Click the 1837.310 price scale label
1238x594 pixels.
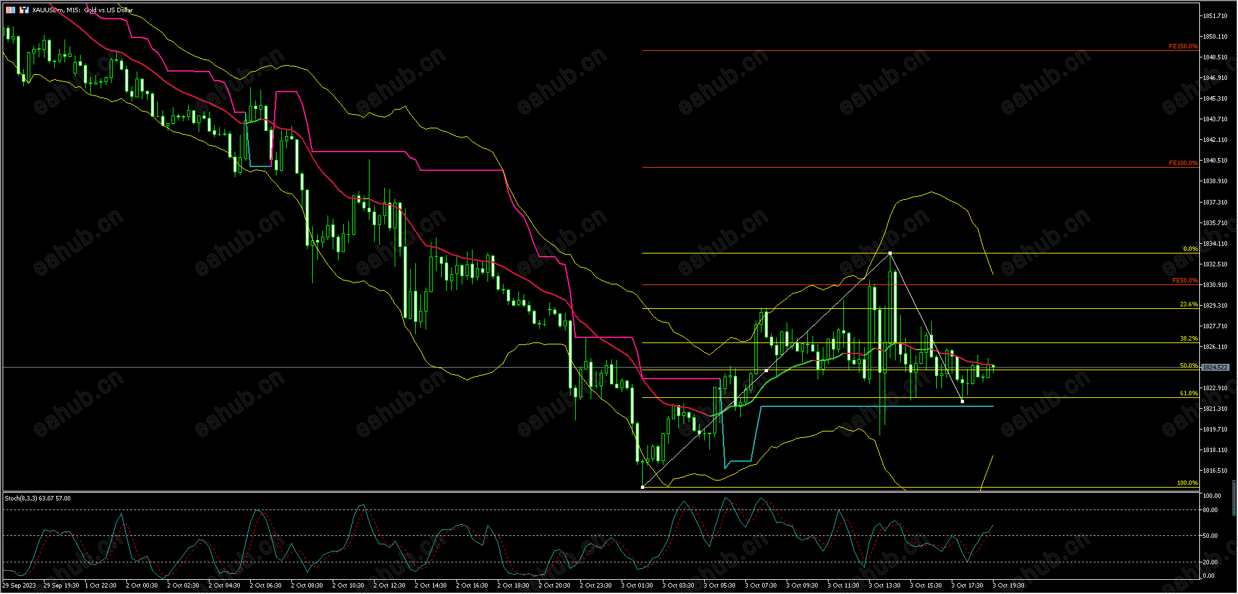[x=1215, y=203]
